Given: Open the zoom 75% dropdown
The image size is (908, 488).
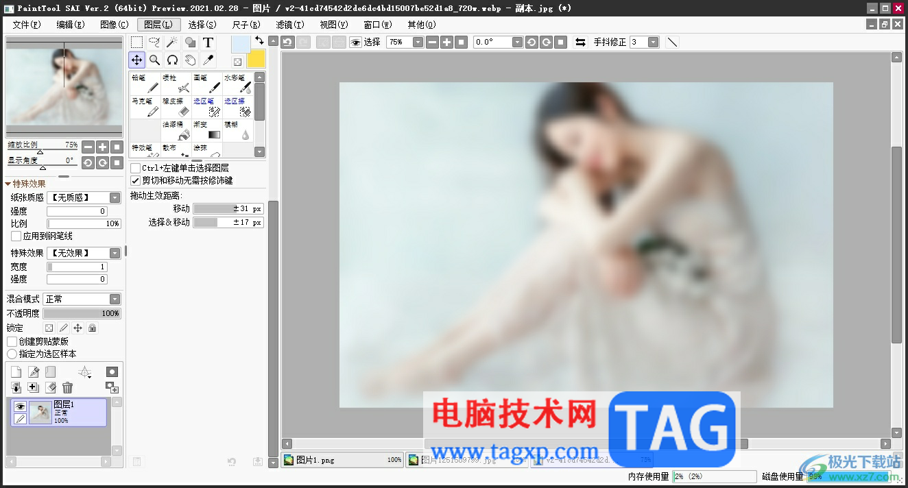Looking at the screenshot, I should [x=418, y=42].
